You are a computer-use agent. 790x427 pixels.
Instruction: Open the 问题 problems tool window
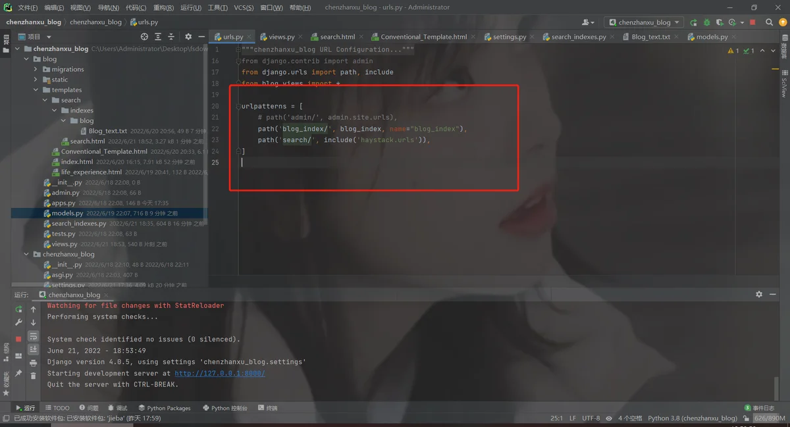click(88, 408)
